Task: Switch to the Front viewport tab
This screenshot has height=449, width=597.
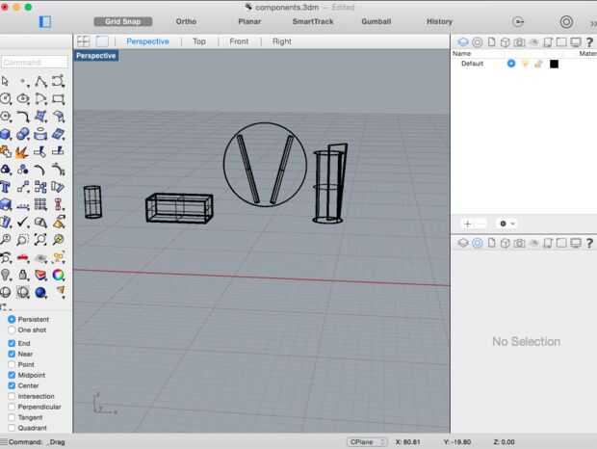Action: click(x=239, y=41)
